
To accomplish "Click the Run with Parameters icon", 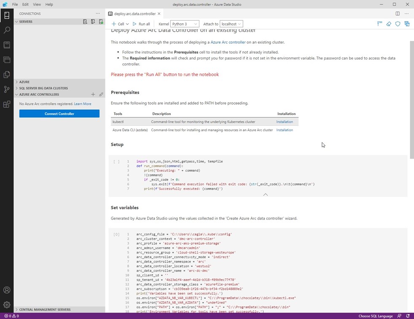I will (x=407, y=24).
